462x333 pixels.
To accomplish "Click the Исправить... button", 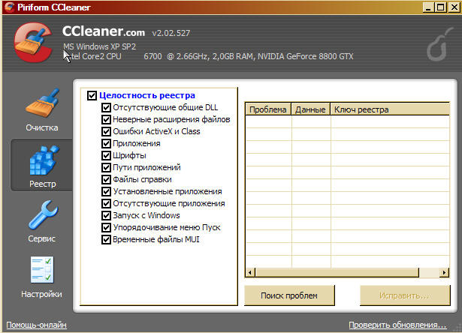I will click(405, 295).
